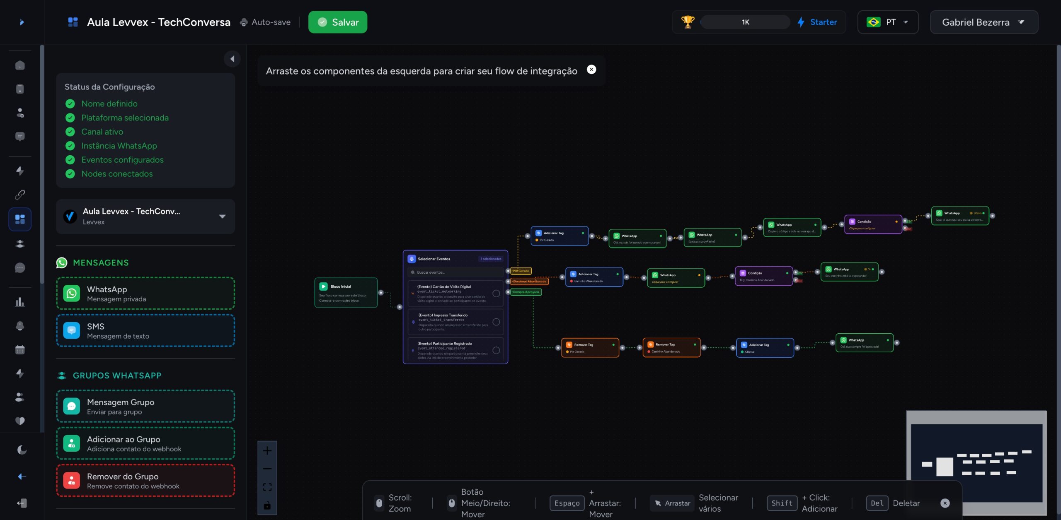Select the Bloco Inicial node

pos(346,293)
